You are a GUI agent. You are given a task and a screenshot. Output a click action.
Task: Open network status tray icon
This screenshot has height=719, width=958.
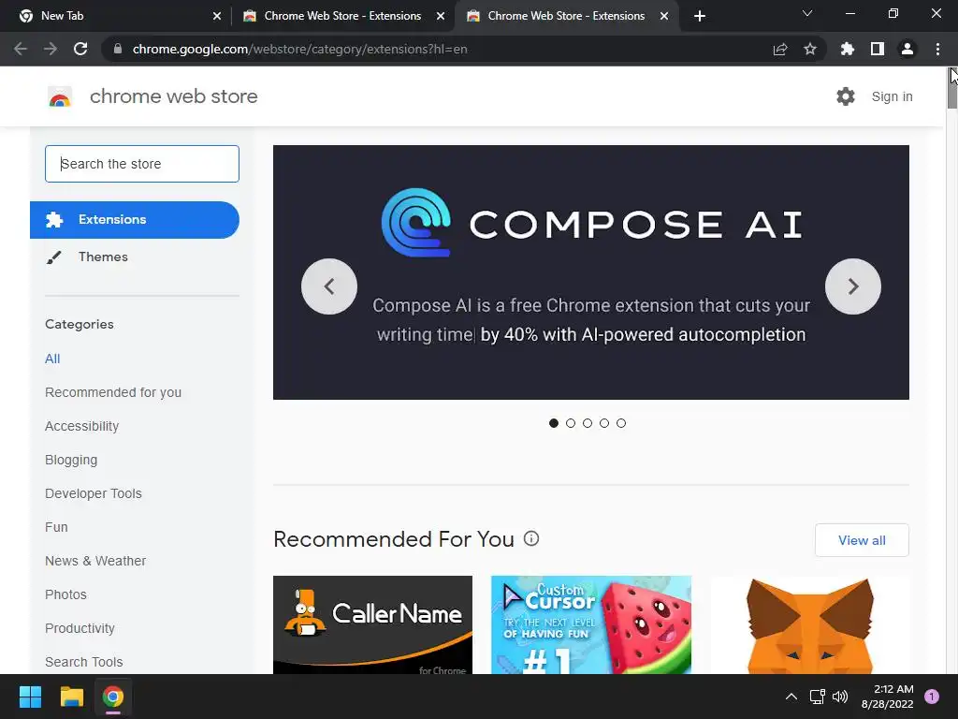click(x=817, y=697)
